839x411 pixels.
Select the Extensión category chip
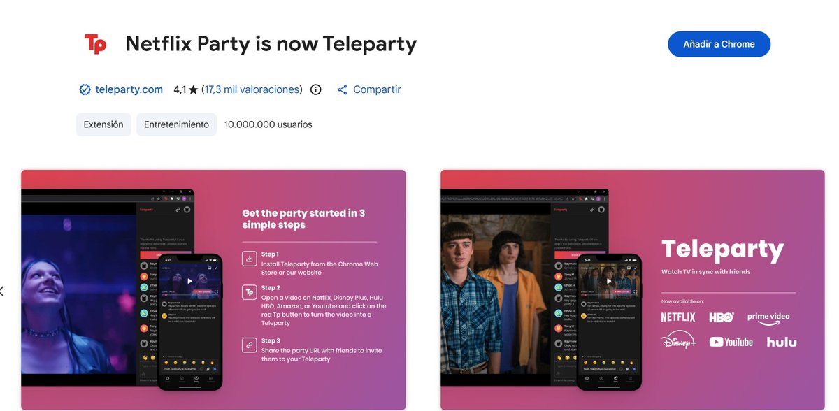pos(103,124)
